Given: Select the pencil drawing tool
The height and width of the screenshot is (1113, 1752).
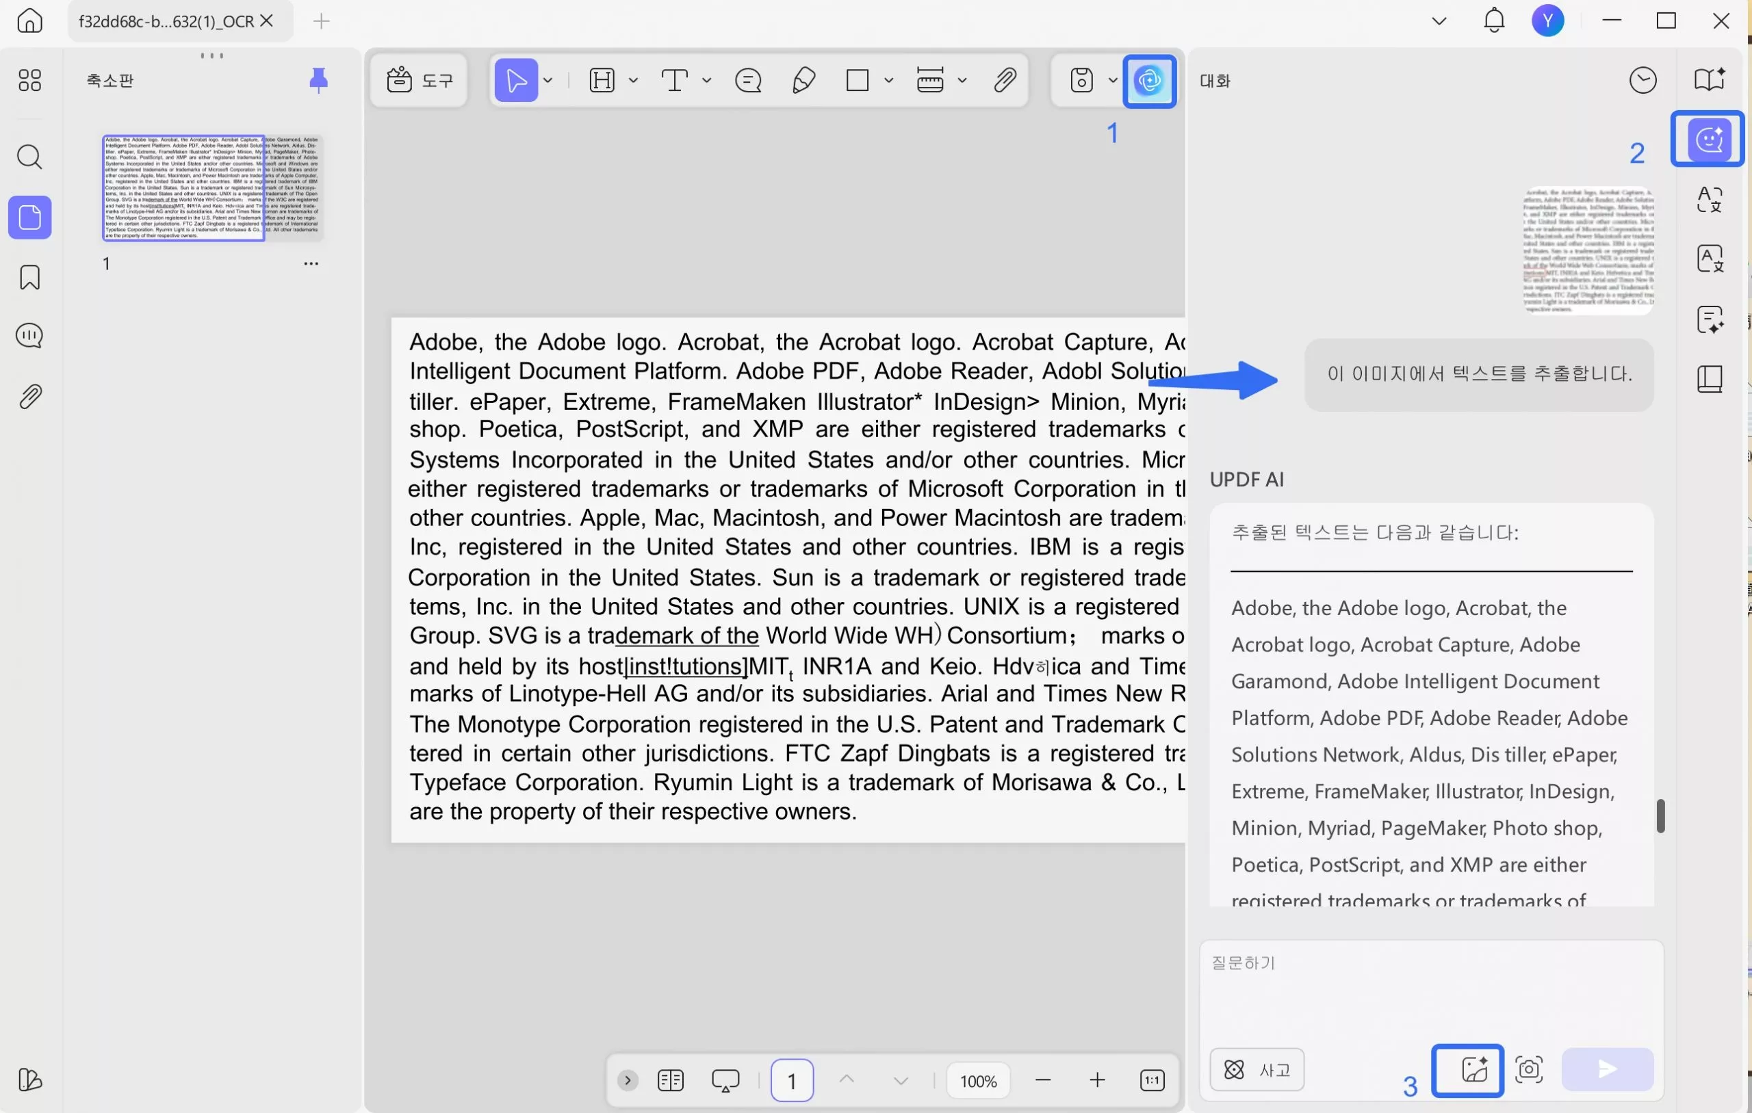Looking at the screenshot, I should (x=803, y=80).
